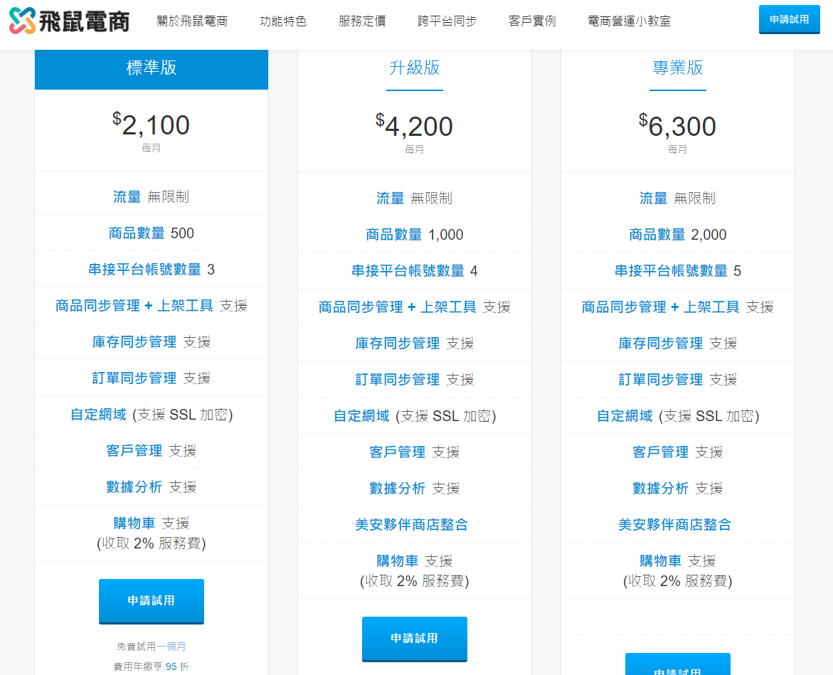The height and width of the screenshot is (675, 833).
Task: Click the 95 折 annual discount text
Action: click(x=176, y=666)
